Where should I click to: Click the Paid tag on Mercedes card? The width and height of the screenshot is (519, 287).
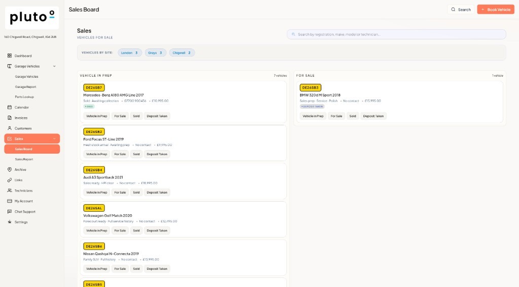point(89,107)
